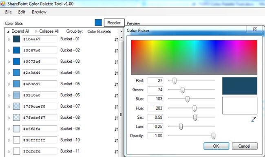Click the rainbow color spectrum area
This screenshot has height=157, width=265.
(194, 57)
